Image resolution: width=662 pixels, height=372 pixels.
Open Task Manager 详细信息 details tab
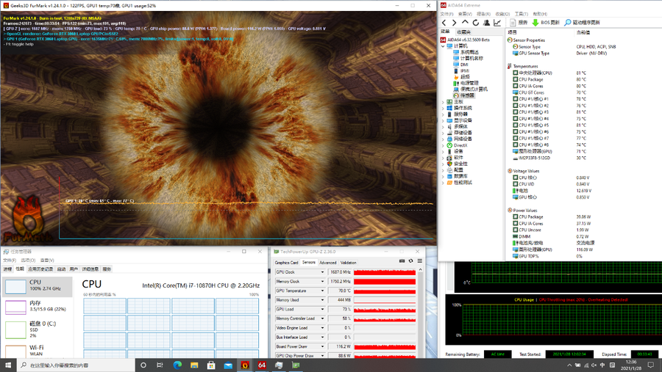pos(90,269)
